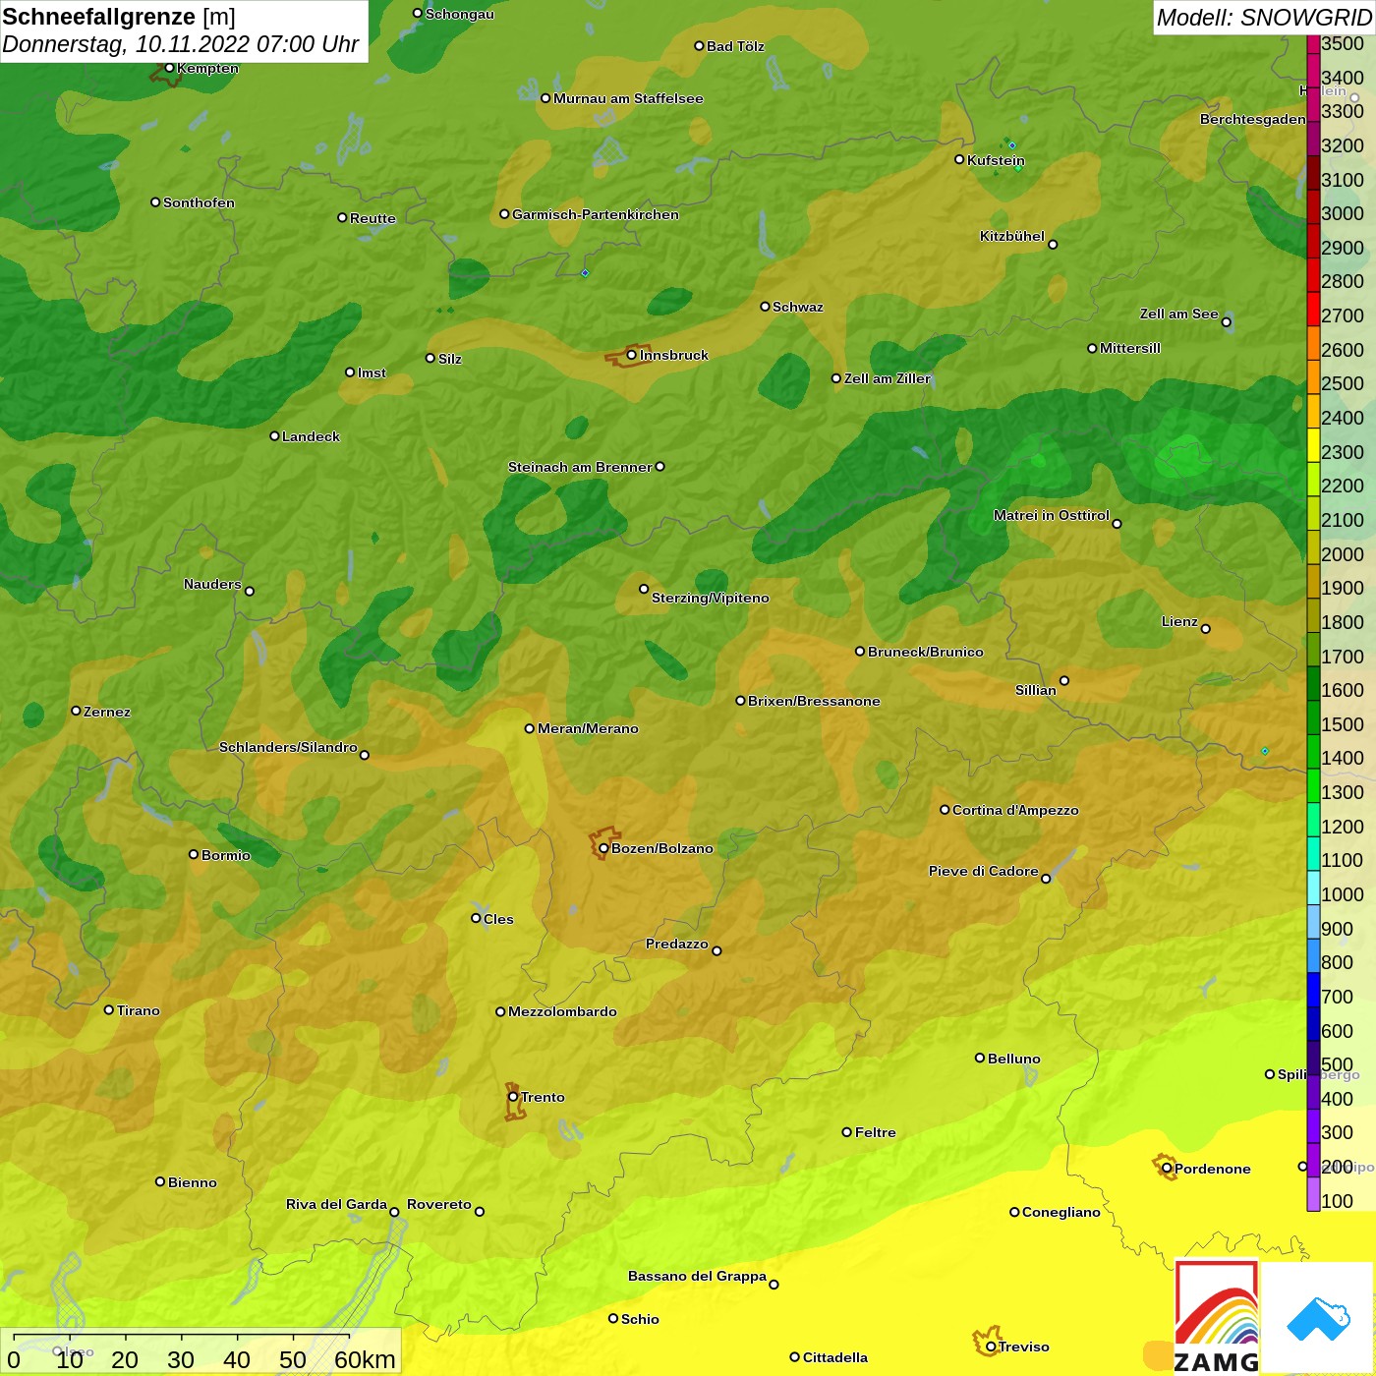Click the Tirano marker dot
The width and height of the screenshot is (1376, 1376).
pos(109,1009)
